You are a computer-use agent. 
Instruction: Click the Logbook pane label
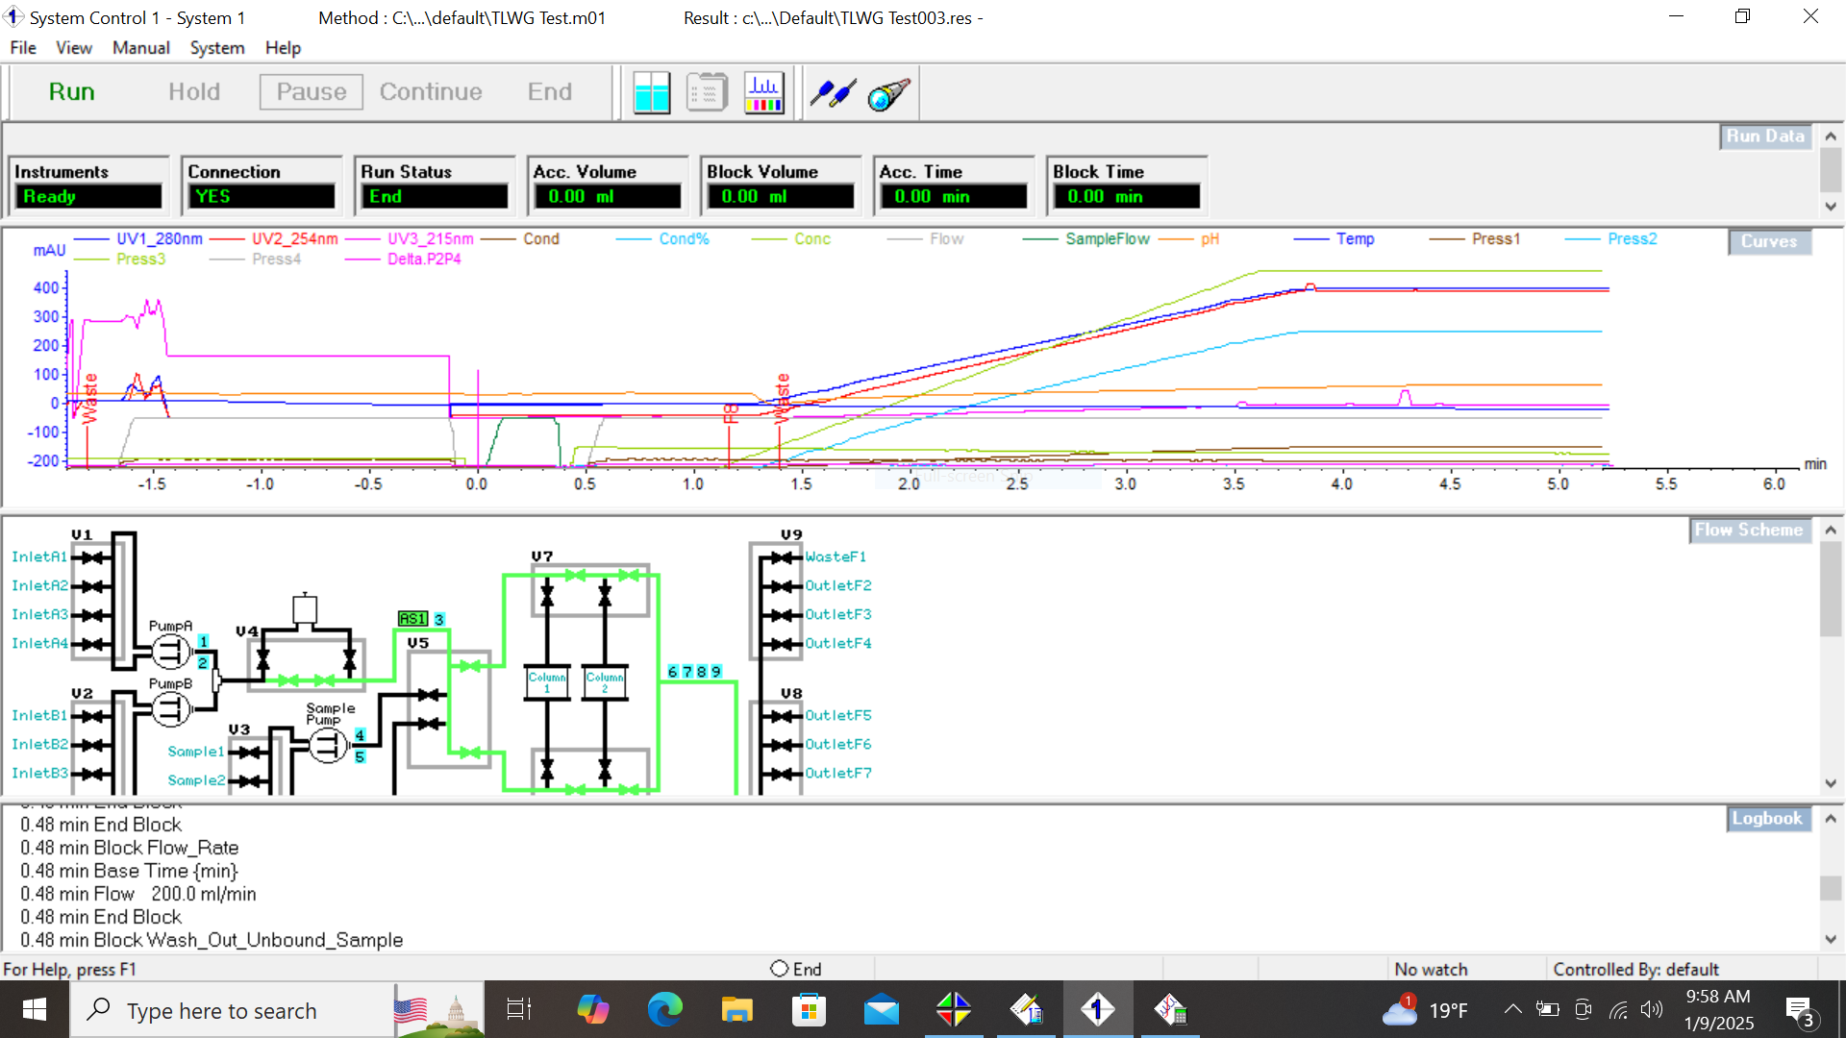1767,819
